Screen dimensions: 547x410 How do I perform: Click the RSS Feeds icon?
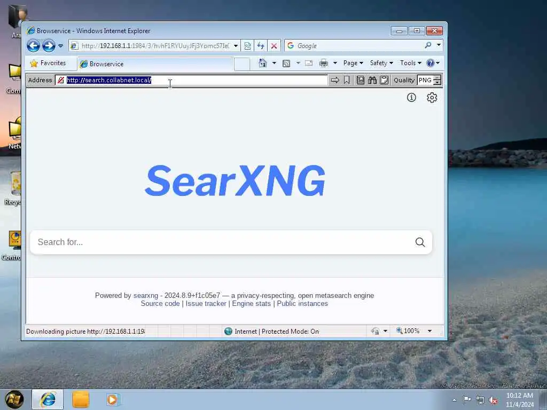coord(286,63)
